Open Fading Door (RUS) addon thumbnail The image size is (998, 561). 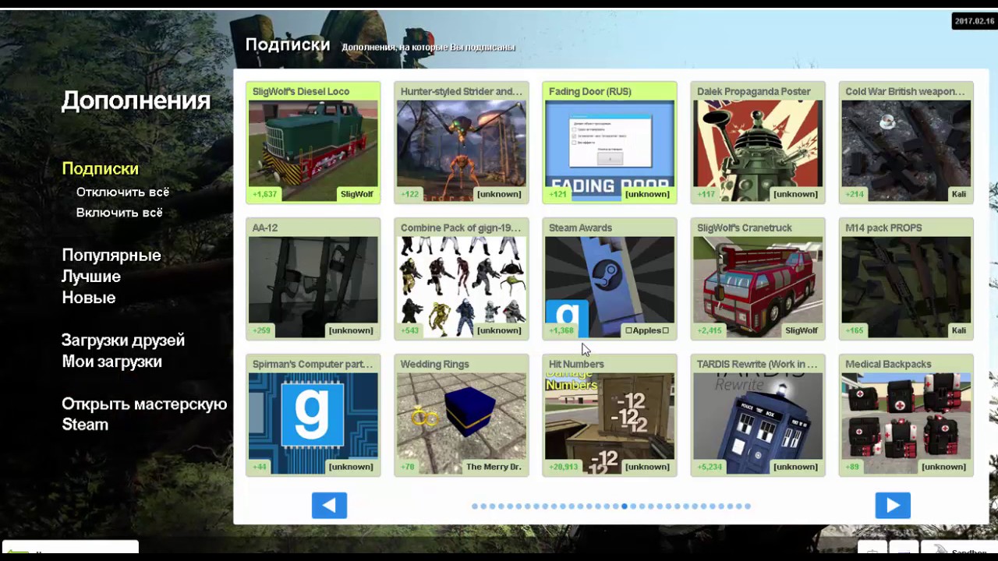610,151
